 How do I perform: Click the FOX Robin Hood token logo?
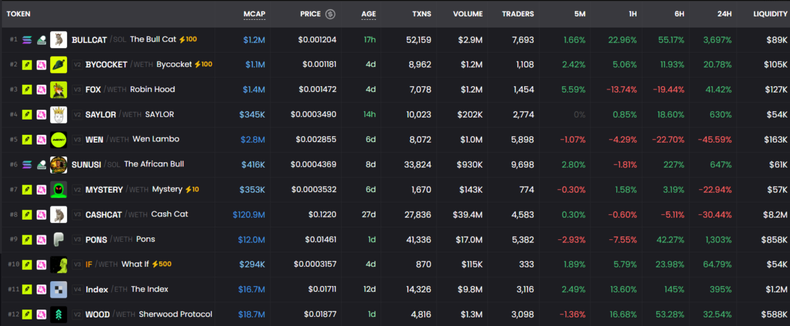click(x=59, y=89)
